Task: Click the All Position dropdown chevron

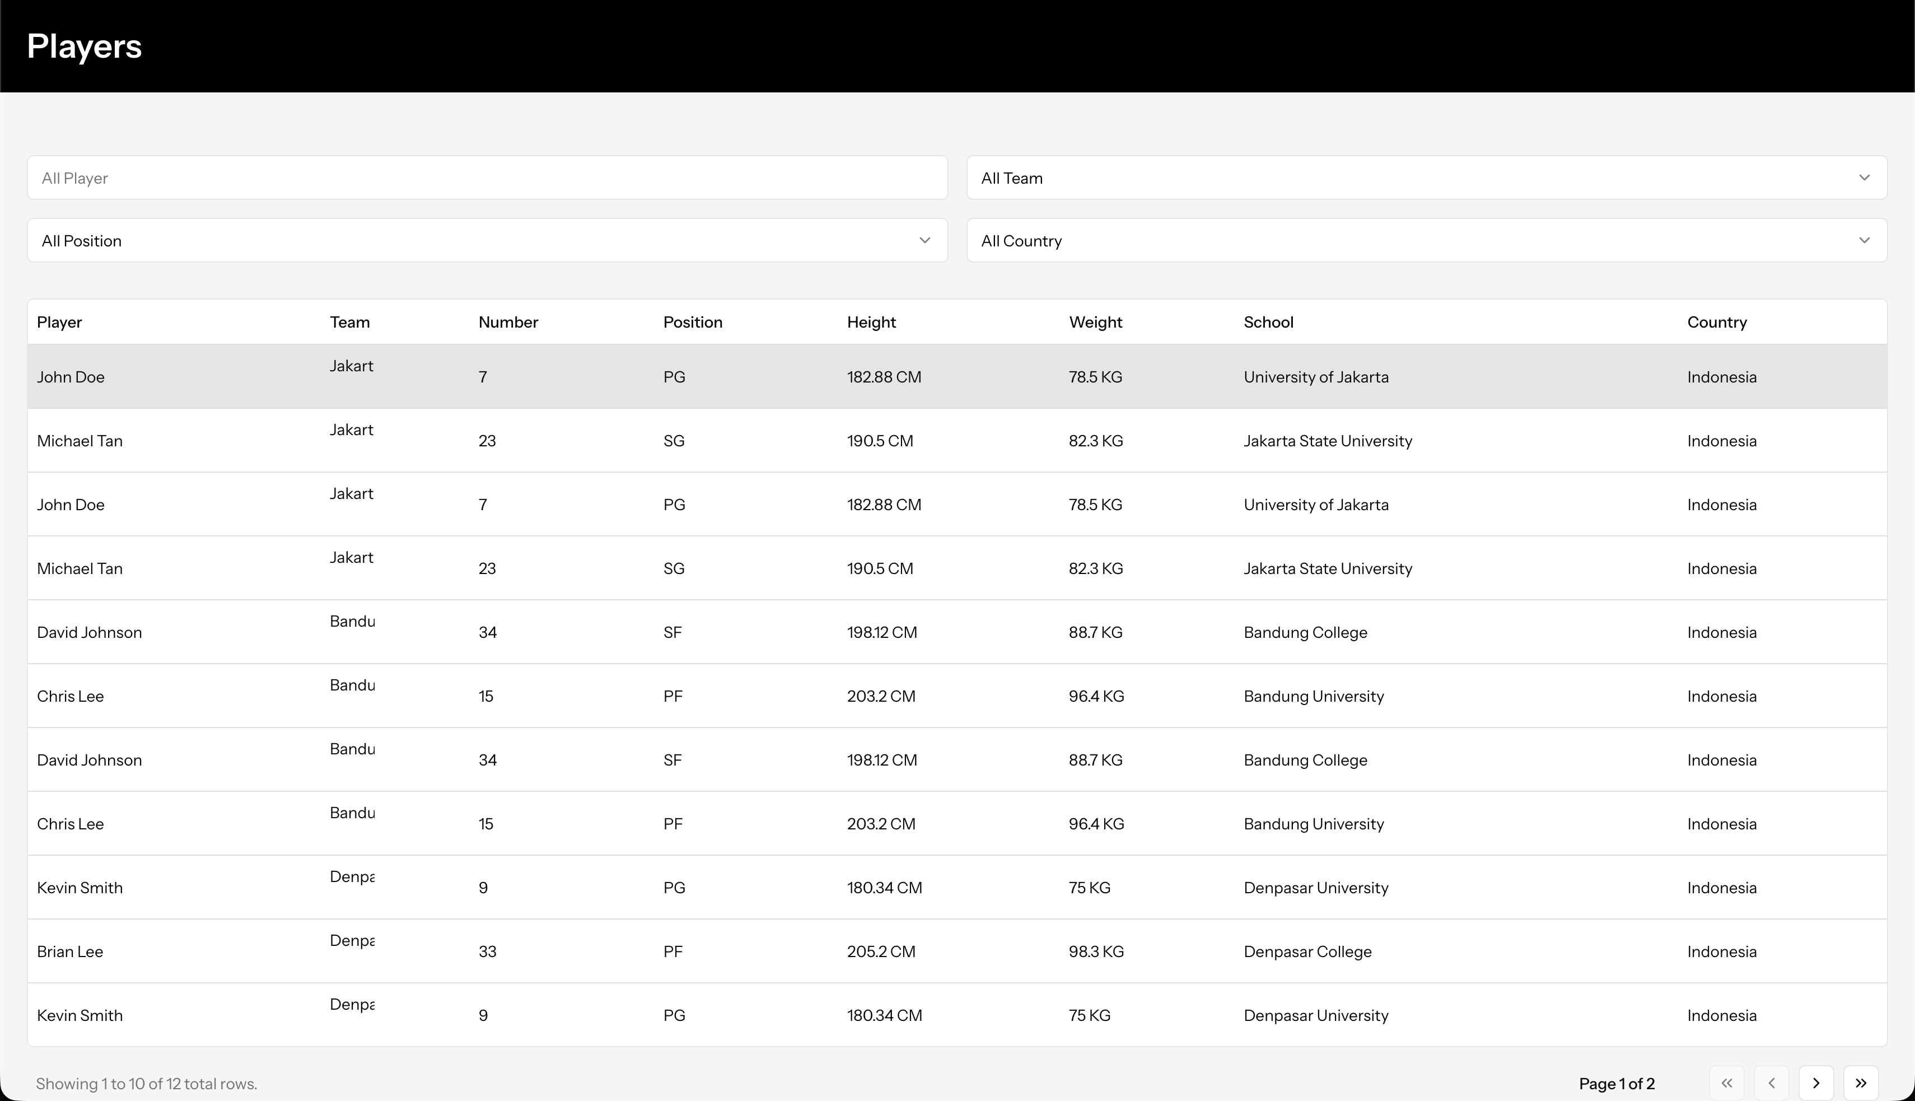Action: (924, 240)
